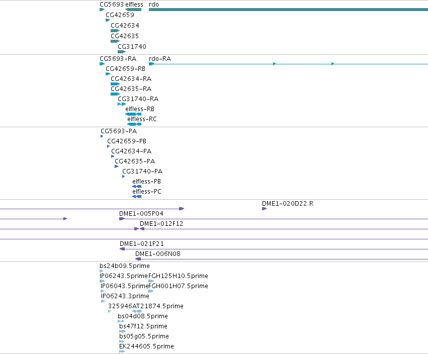The image size is (428, 354).
Task: Click the bs47f12.5prime EST label
Action: tap(143, 326)
